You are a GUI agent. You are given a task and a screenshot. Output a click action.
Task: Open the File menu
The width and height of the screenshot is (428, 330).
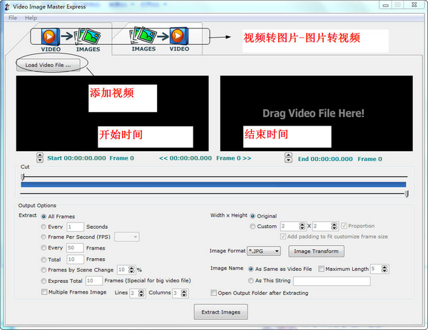point(12,17)
